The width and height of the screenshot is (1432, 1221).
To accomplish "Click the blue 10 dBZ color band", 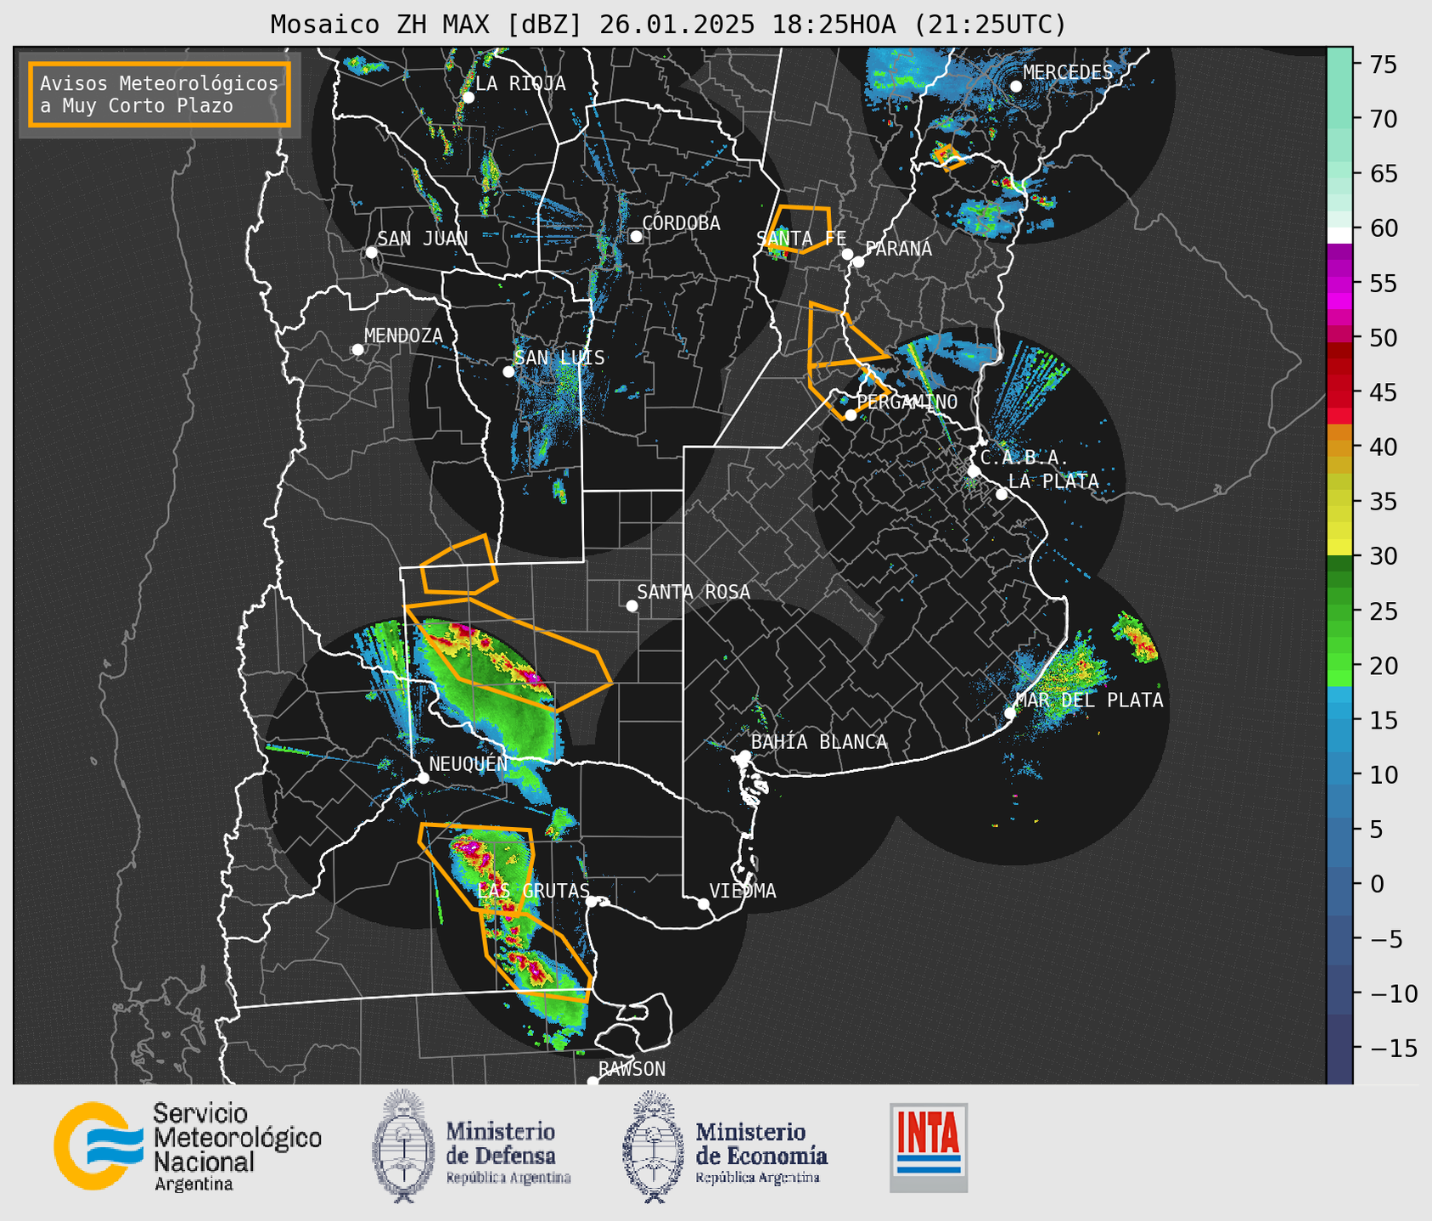I will pos(1339,774).
